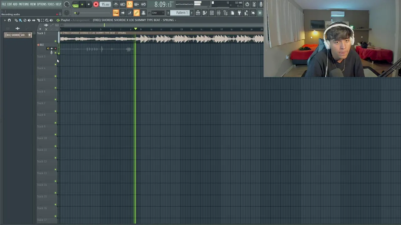401x225 pixels.
Task: Click the master pitch knob
Action: click(x=66, y=13)
